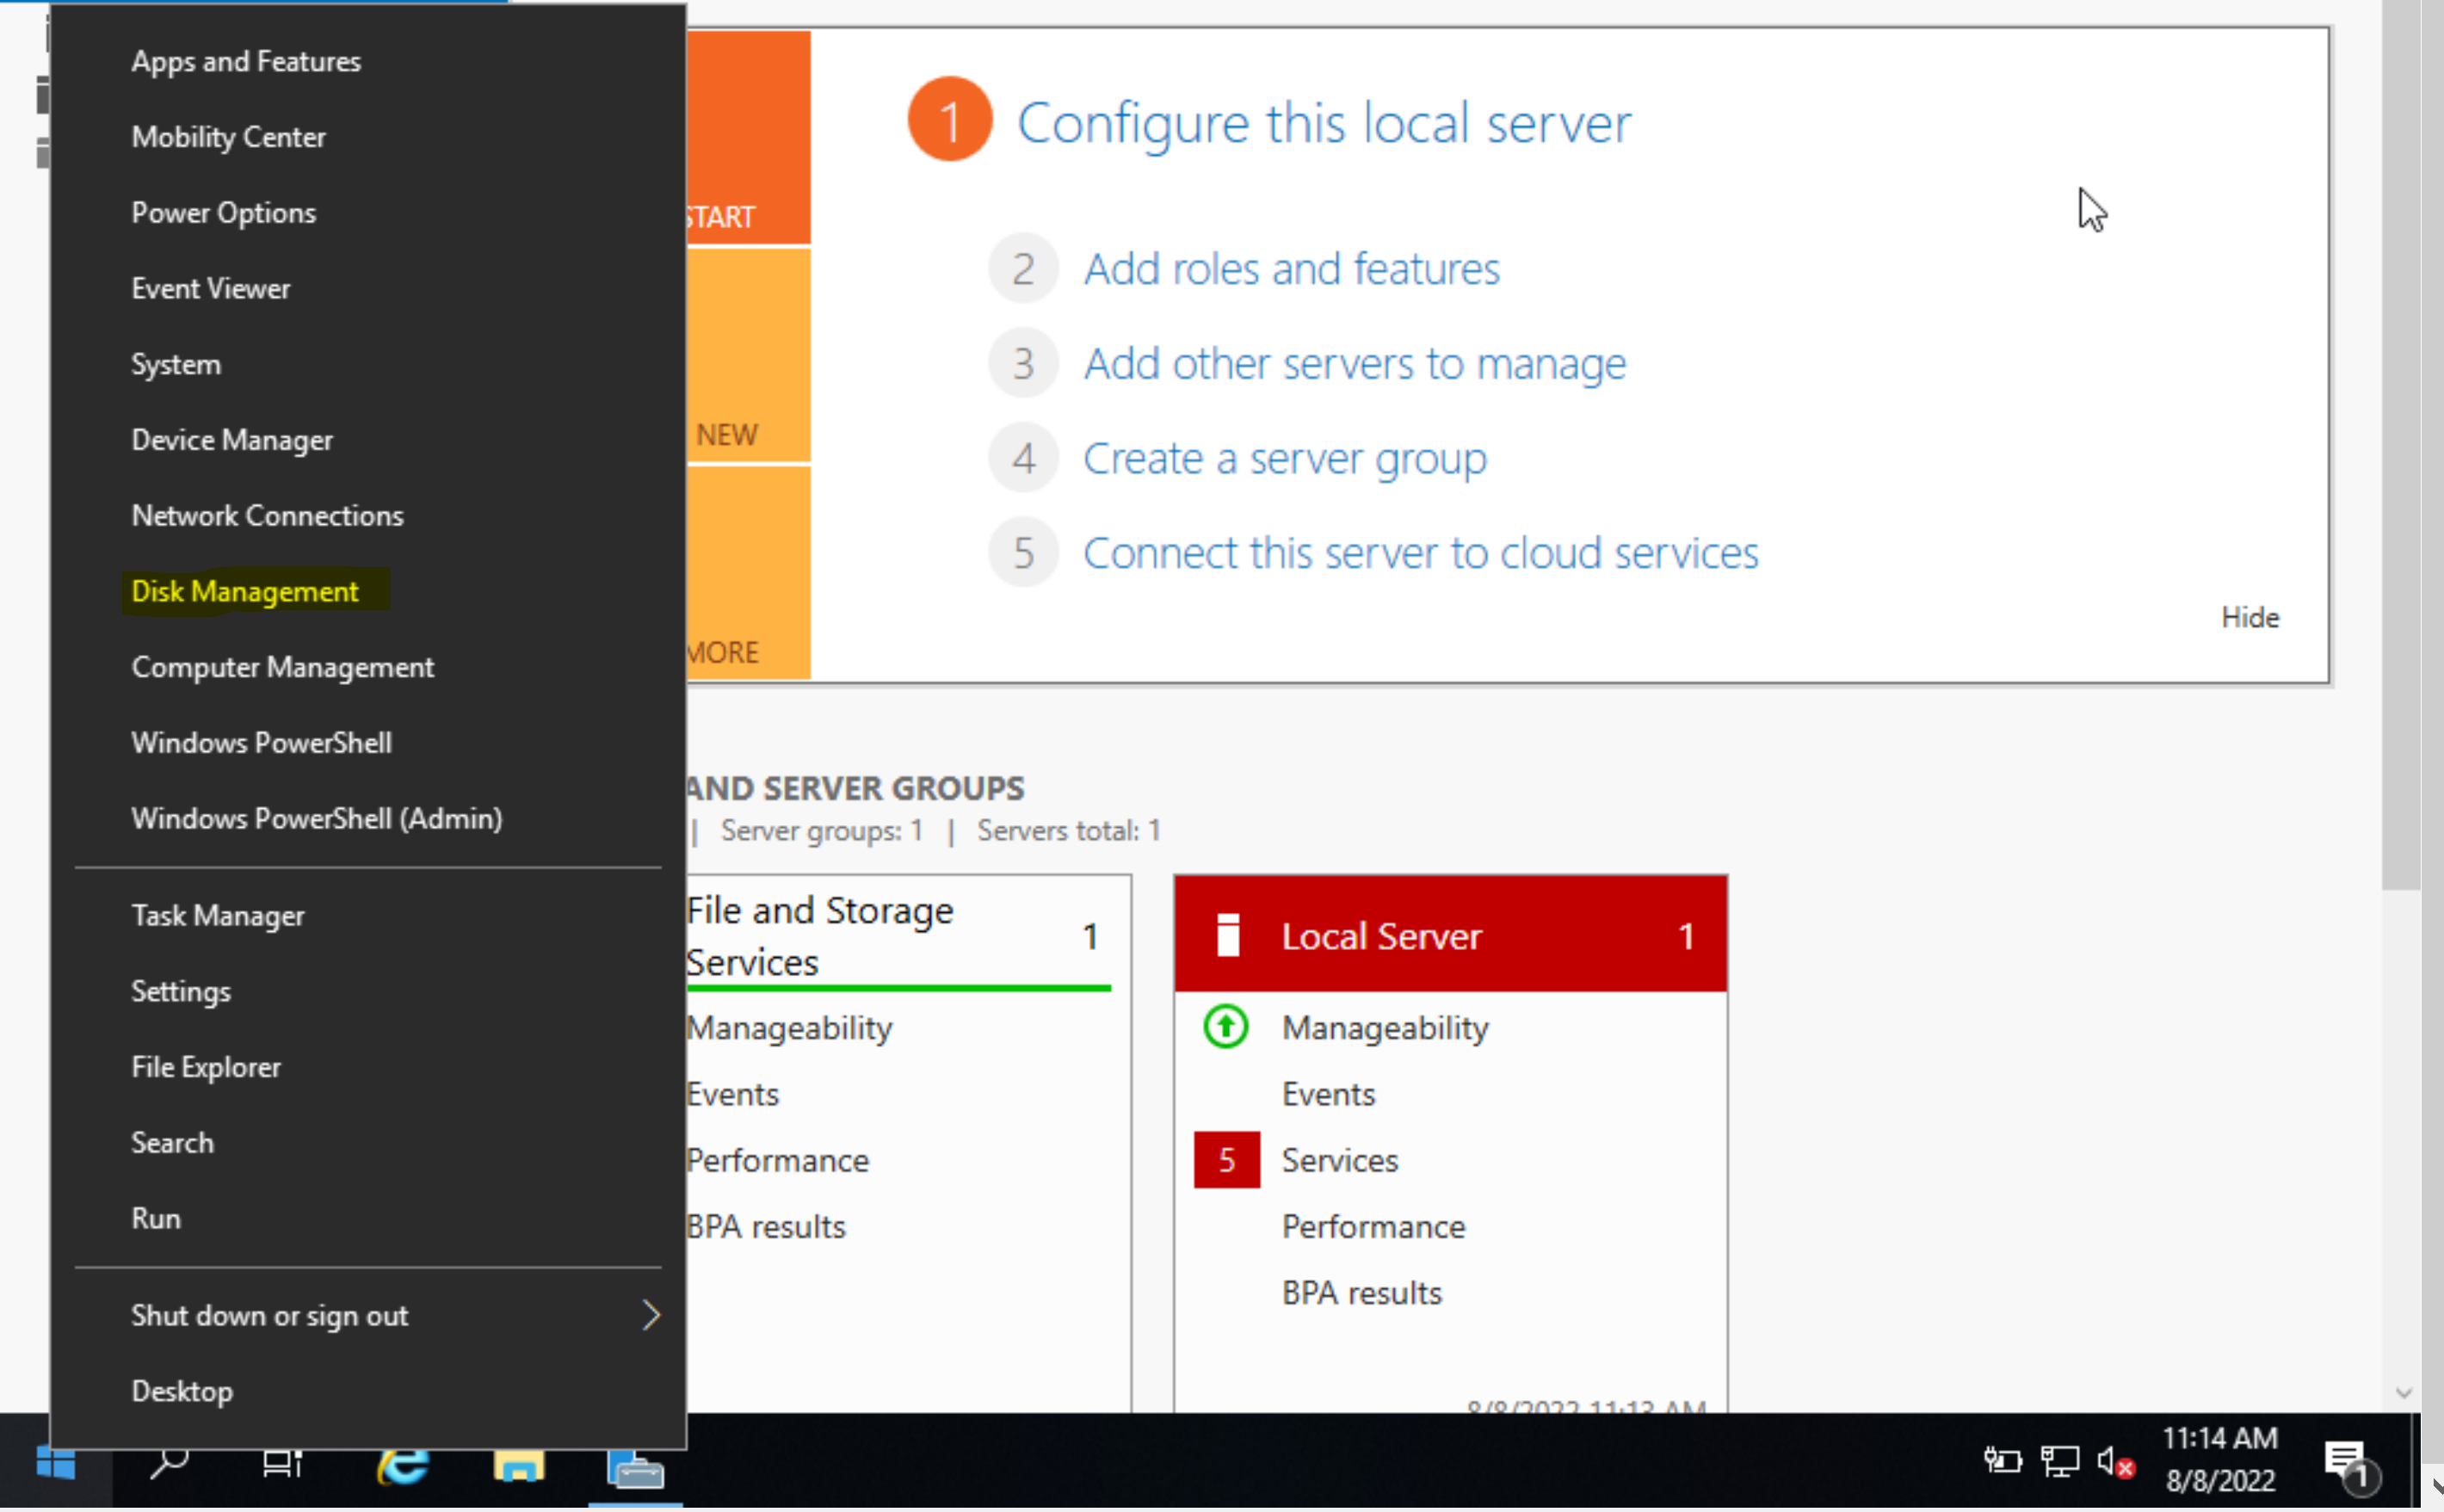2444x1512 pixels.
Task: Click Add roles and features
Action: [1292, 269]
